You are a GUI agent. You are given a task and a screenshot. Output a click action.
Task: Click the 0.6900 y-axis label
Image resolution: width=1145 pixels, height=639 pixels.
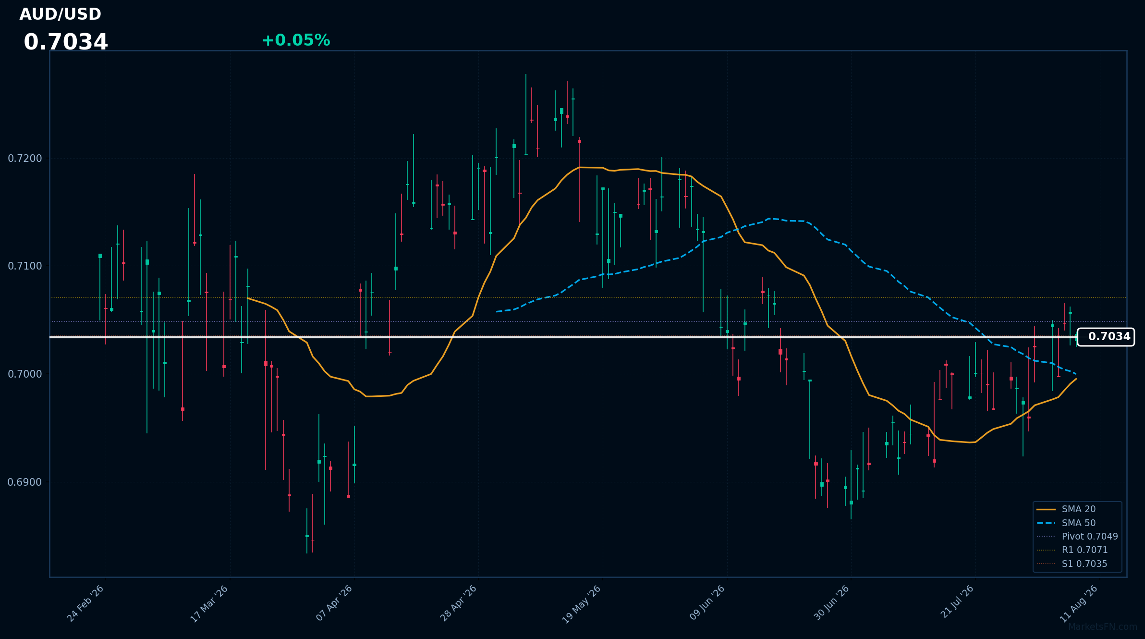[x=25, y=482]
